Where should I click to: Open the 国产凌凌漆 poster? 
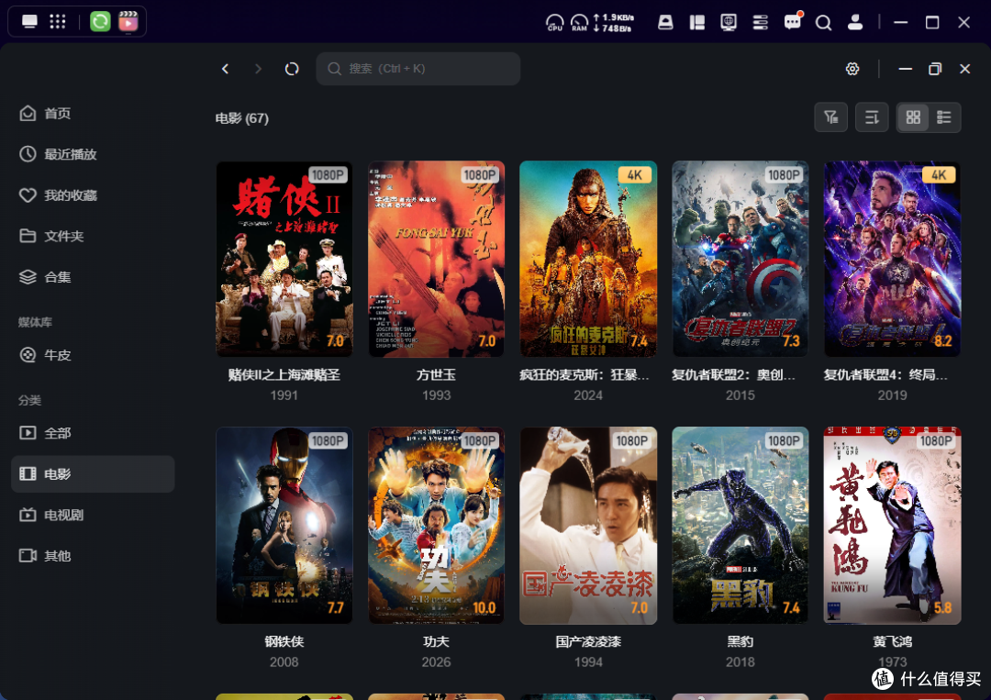click(x=588, y=526)
